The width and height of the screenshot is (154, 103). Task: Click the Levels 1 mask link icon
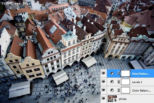point(118,82)
